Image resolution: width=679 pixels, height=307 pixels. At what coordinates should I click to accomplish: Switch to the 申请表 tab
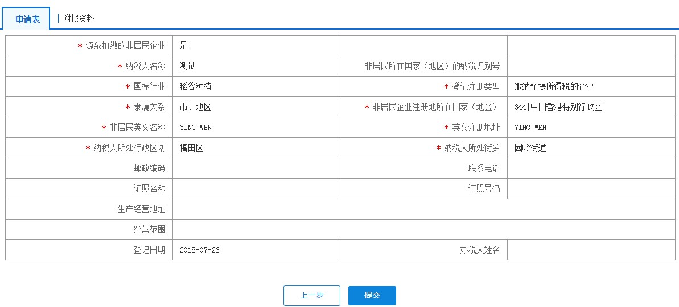[27, 19]
